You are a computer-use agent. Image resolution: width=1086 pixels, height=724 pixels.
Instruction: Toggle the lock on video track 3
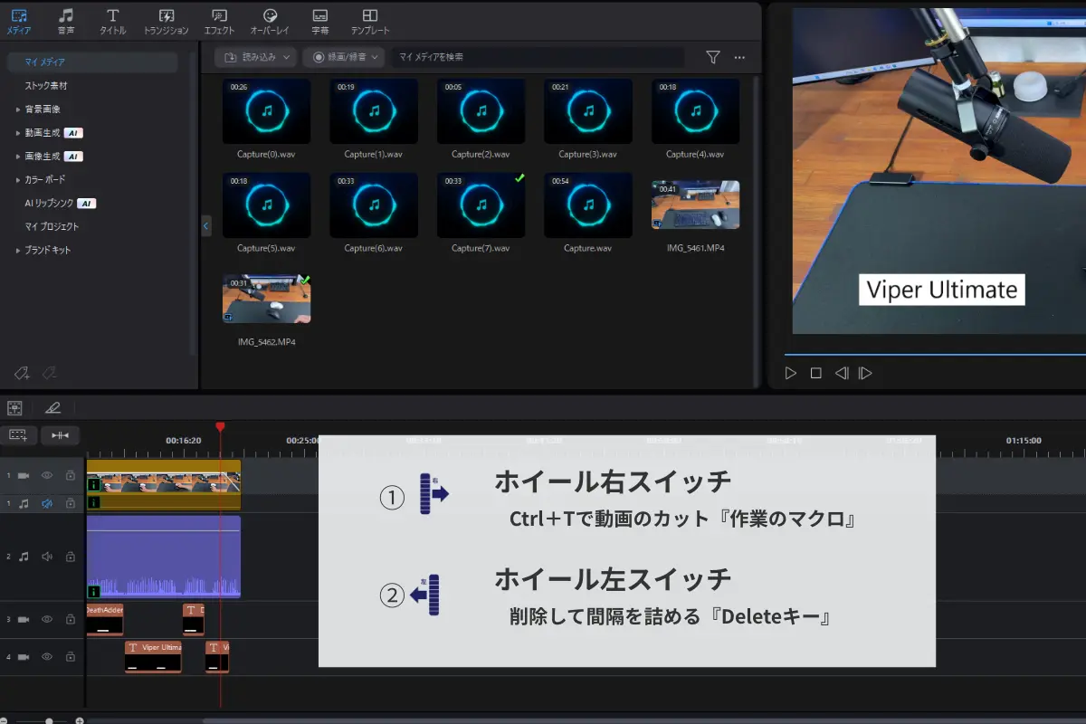pyautogui.click(x=70, y=619)
